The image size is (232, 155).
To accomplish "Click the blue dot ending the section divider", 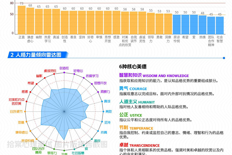I will pos(224,58).
